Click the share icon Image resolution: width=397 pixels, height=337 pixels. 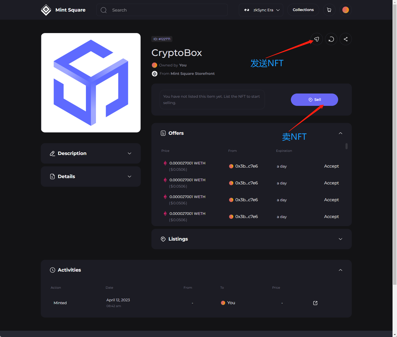346,39
